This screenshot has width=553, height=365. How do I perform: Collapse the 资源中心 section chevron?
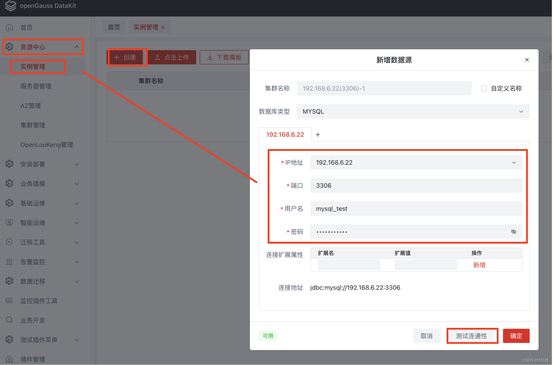point(76,47)
